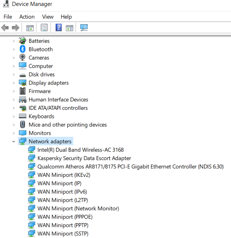Viewport: 231px width, 238px height.
Task: Select Qualcomm Atheros AR8171/8175 Ethernet Controller
Action: 131,166
